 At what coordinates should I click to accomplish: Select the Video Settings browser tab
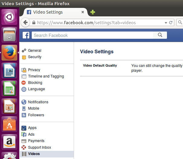click(55, 12)
